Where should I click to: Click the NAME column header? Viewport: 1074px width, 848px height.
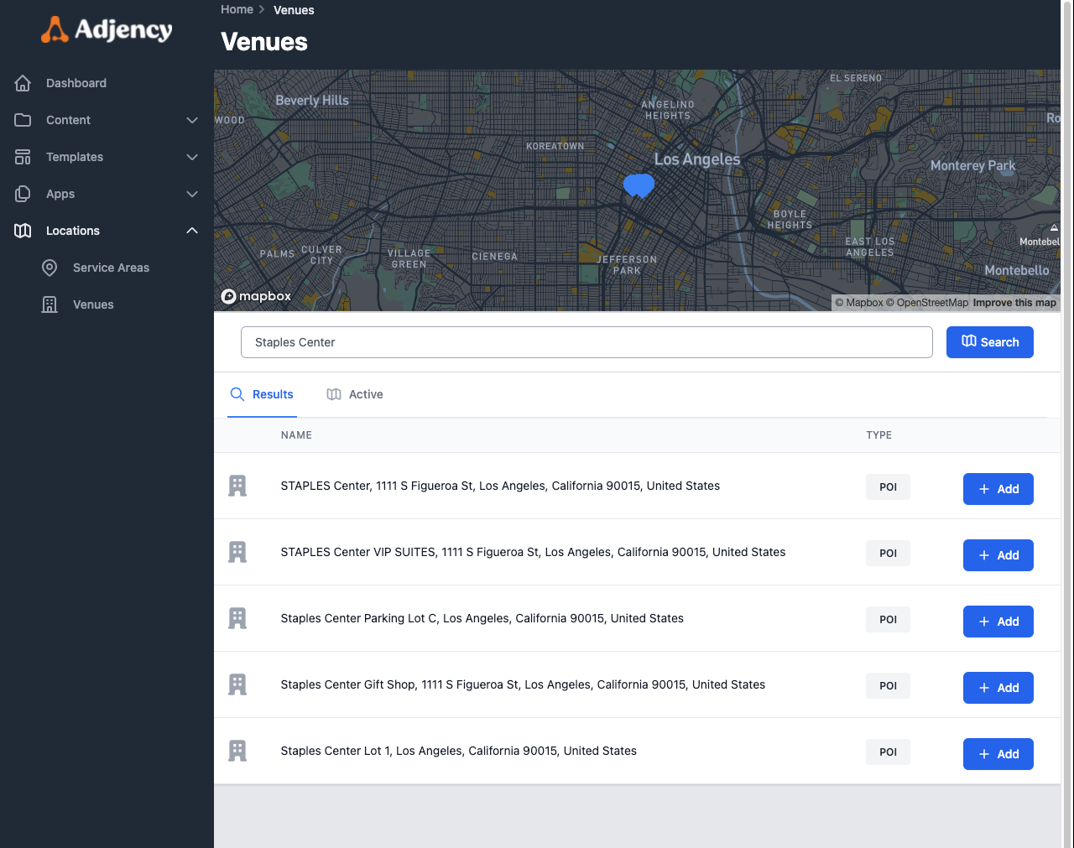296,435
